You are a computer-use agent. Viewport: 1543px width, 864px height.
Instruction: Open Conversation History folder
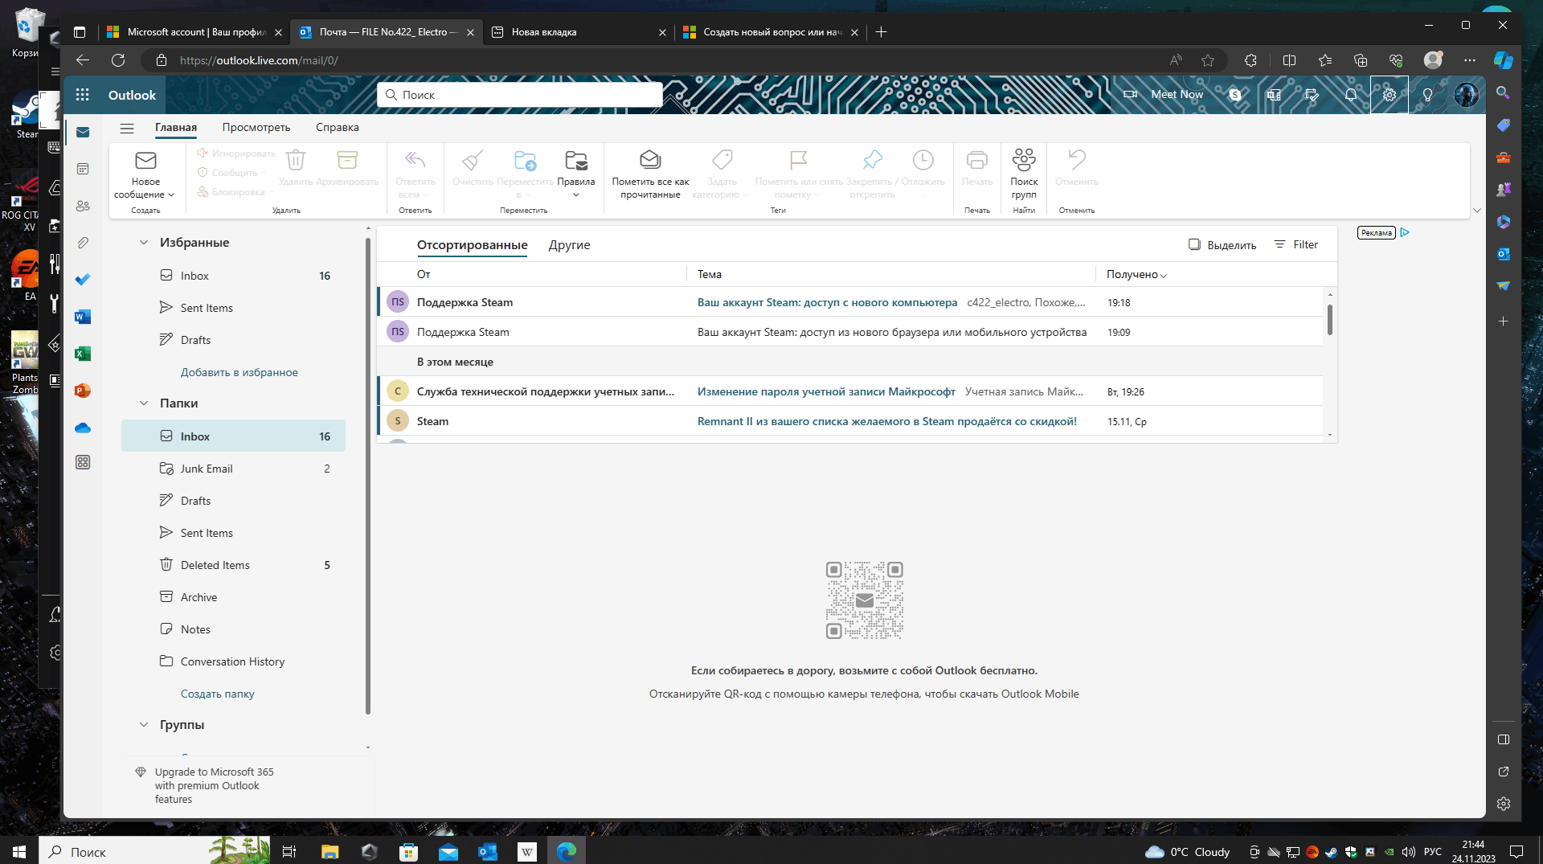click(233, 661)
